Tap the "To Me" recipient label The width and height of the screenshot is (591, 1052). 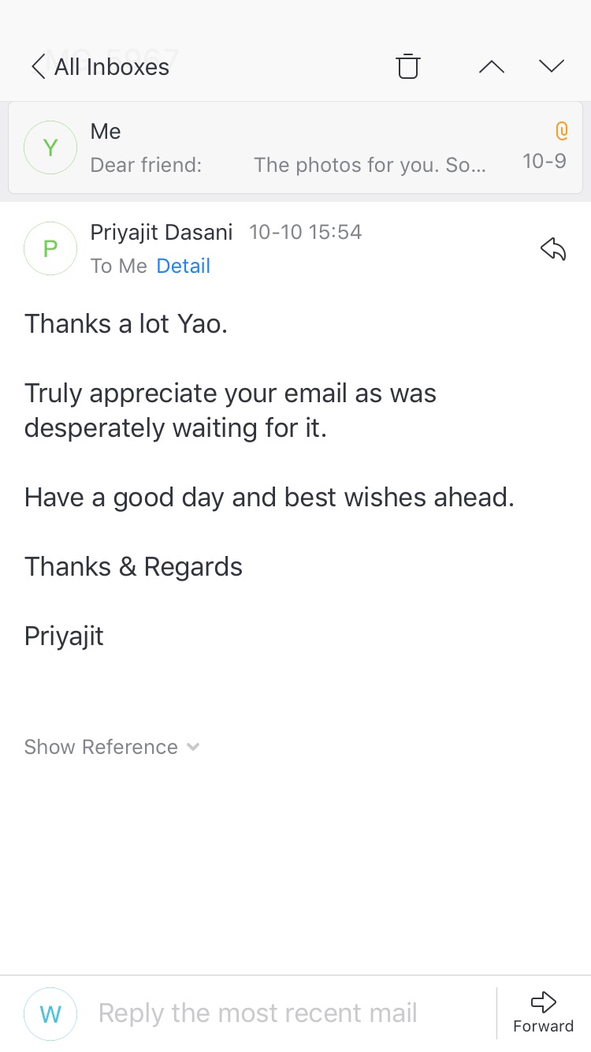(118, 267)
